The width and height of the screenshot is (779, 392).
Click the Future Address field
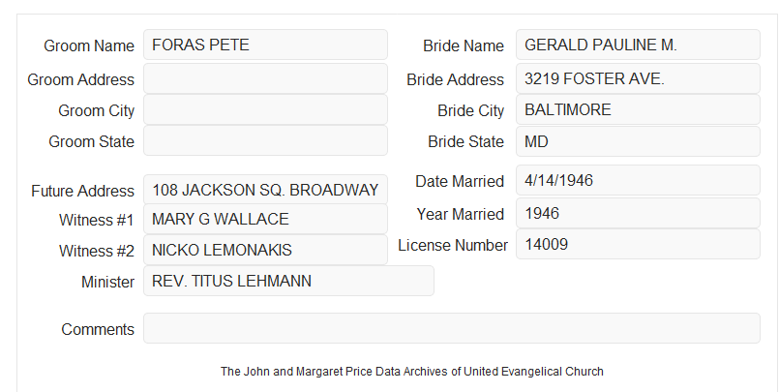coord(265,190)
